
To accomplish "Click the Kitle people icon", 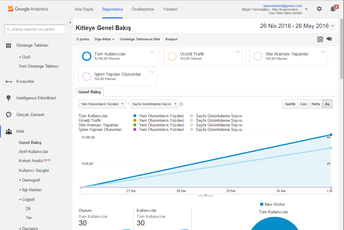I will [x=9, y=132].
